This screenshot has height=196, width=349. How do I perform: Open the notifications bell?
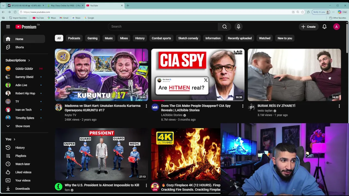click(x=324, y=27)
